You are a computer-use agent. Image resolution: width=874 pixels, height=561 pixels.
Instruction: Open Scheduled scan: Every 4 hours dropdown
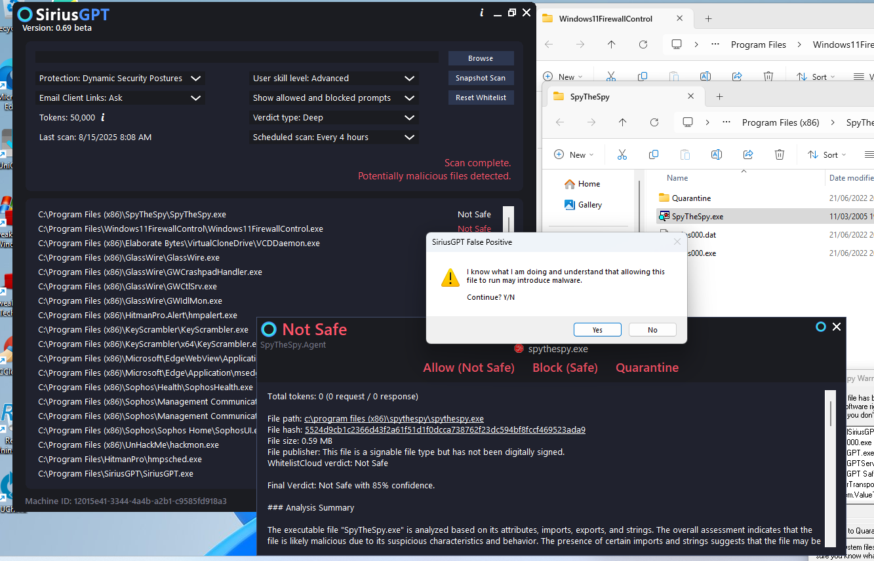334,137
